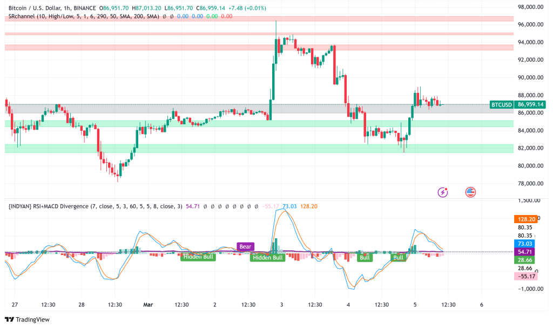Click the 6 date label on time axis
Viewport: 553px width, 328px height.
[x=481, y=304]
